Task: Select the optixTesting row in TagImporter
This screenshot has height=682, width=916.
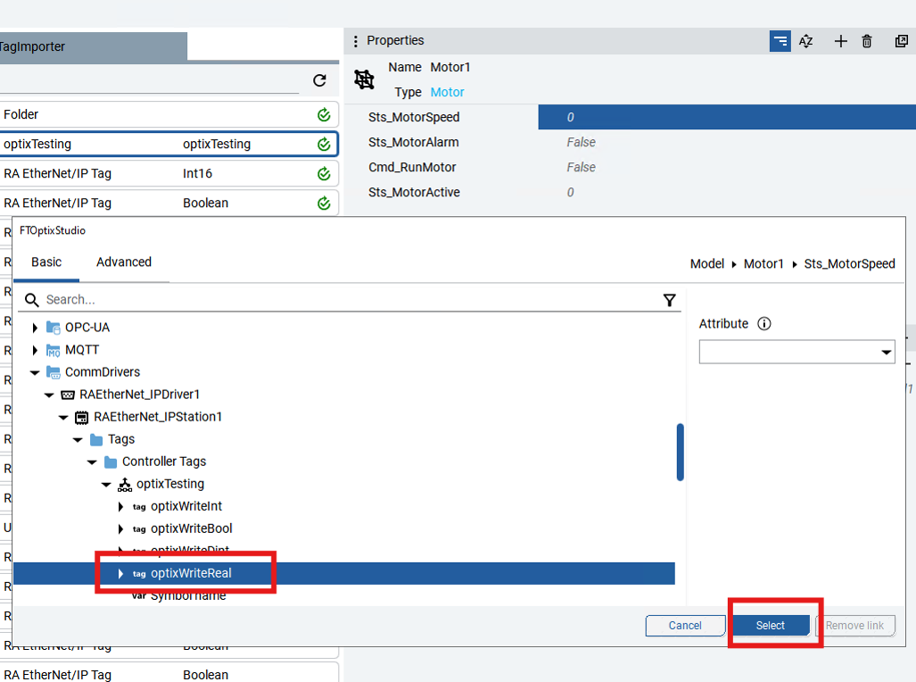Action: point(169,144)
